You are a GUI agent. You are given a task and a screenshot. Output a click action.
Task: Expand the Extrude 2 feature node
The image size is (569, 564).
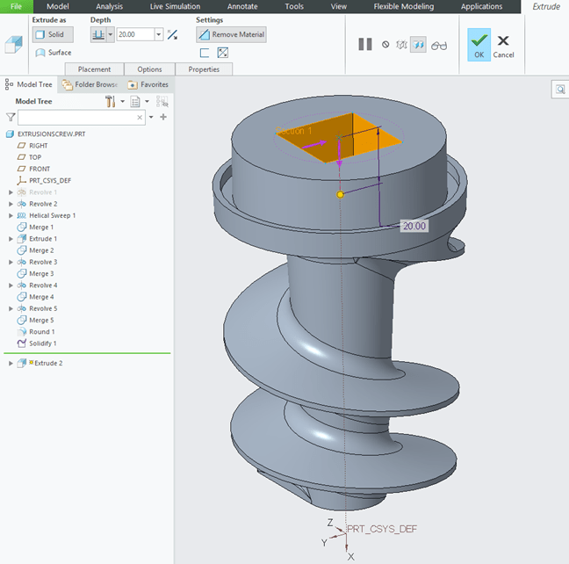(x=11, y=363)
